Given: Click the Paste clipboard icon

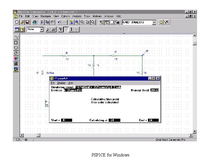Looking at the screenshot, I should (52, 22).
